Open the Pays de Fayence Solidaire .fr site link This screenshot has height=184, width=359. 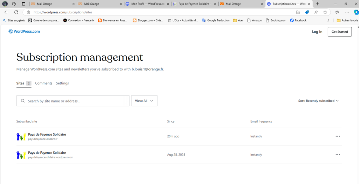point(47,134)
